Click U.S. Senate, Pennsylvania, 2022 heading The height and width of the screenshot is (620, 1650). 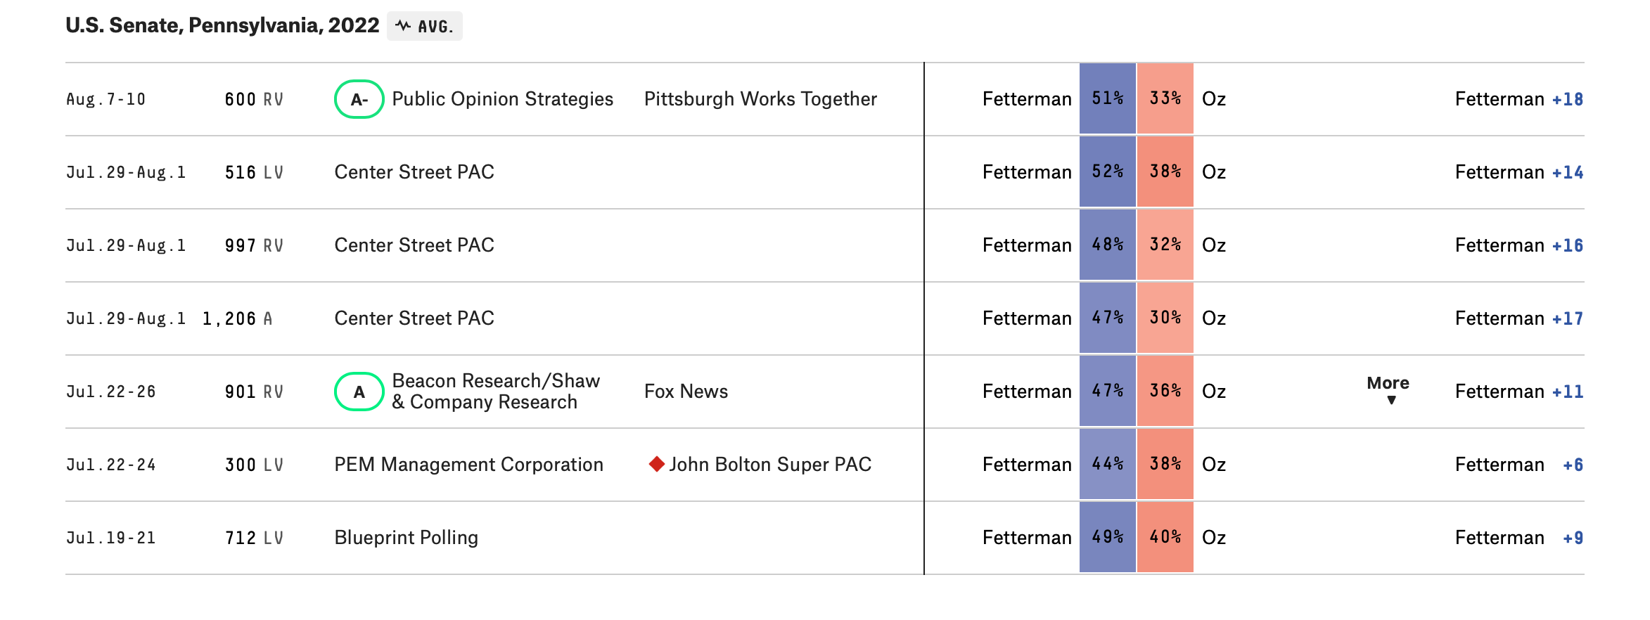pos(222,25)
